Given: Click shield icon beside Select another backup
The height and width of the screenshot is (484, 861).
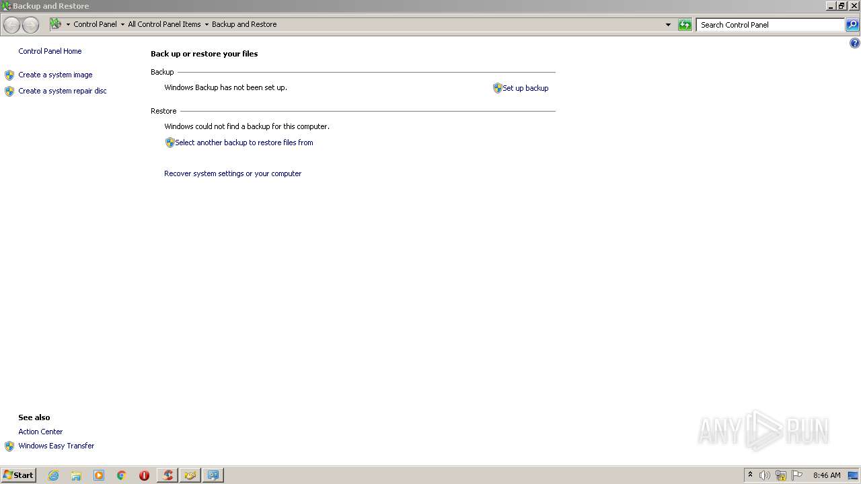Looking at the screenshot, I should point(170,143).
